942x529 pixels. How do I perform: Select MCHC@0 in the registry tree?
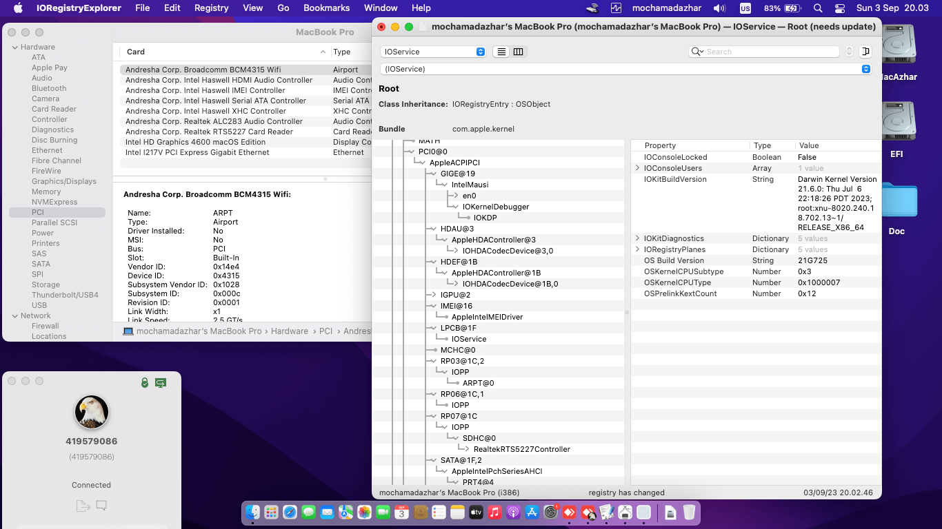[458, 350]
